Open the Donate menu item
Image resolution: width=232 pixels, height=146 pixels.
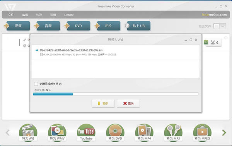[69, 15]
